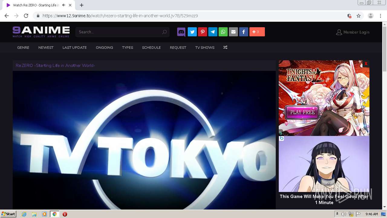This screenshot has height=218, width=387.
Task: Click the 9ANIME logo
Action: pos(41,32)
